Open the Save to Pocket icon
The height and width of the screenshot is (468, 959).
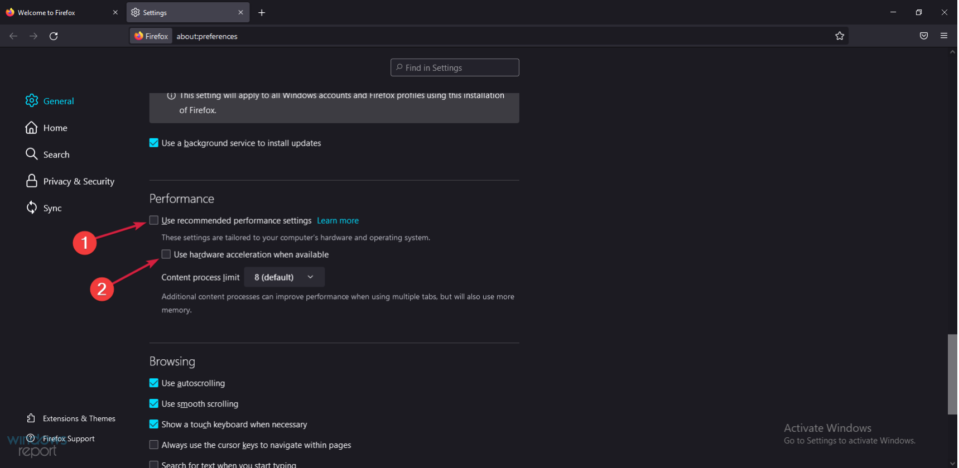(x=924, y=36)
